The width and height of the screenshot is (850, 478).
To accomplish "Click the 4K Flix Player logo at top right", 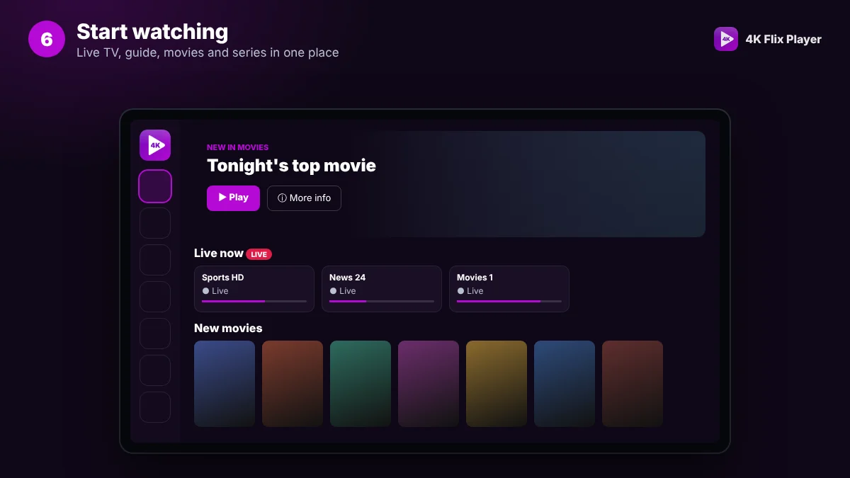I will pyautogui.click(x=726, y=39).
